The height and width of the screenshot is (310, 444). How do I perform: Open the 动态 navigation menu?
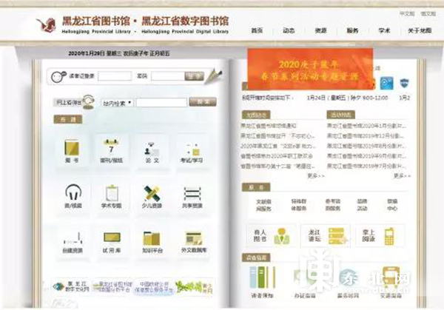click(289, 30)
